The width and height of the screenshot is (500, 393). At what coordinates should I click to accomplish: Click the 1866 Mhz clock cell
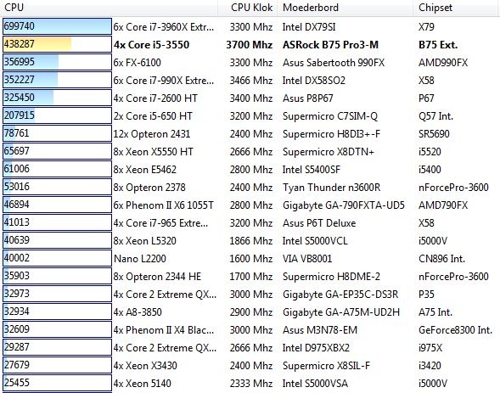click(251, 241)
